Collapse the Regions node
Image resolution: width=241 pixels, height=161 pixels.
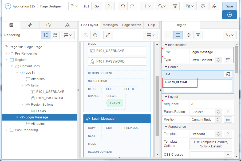click(6, 60)
